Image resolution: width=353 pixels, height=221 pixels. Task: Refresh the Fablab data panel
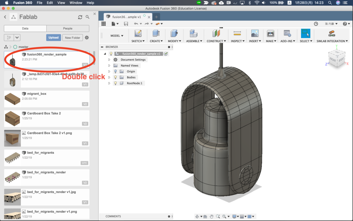point(80,17)
